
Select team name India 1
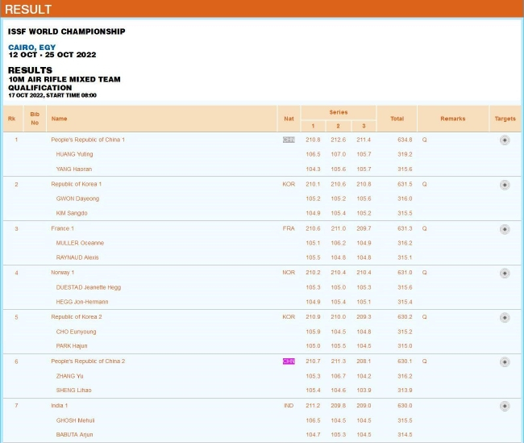click(59, 406)
